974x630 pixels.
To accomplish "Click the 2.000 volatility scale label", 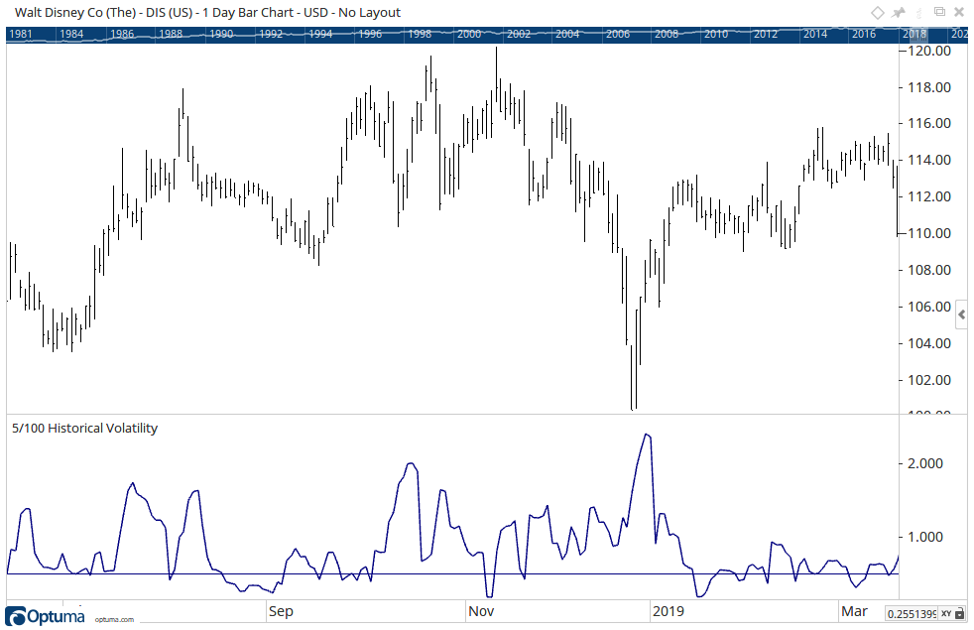I will [925, 463].
